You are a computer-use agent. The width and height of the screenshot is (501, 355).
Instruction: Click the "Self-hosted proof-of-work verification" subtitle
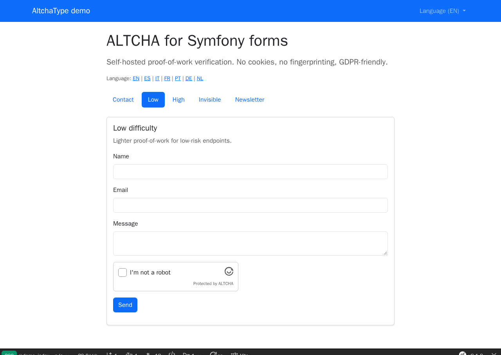click(x=247, y=62)
